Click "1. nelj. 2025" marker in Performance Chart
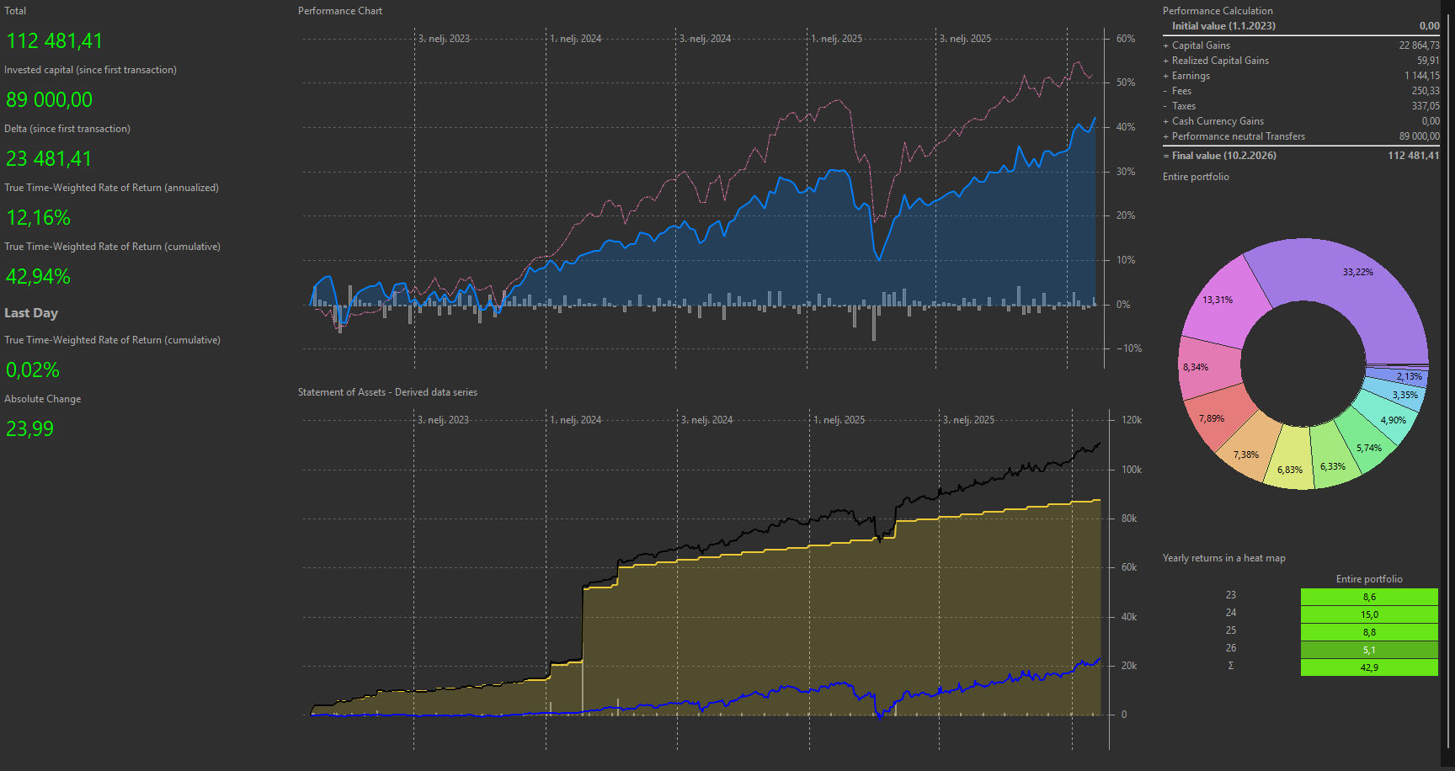The image size is (1455, 771). [x=837, y=39]
